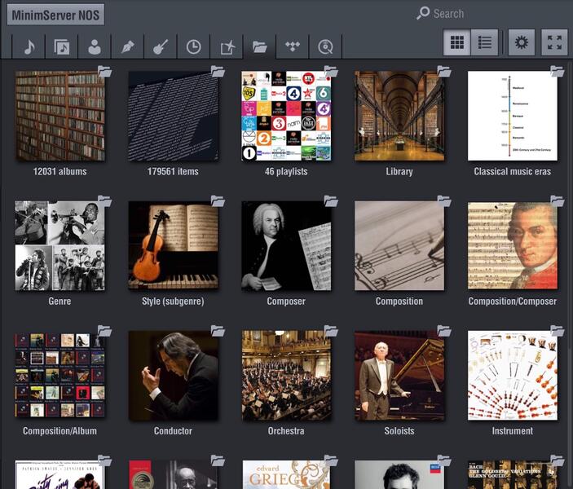Image resolution: width=573 pixels, height=489 pixels.
Task: Open the Composer folder
Action: [x=286, y=245]
